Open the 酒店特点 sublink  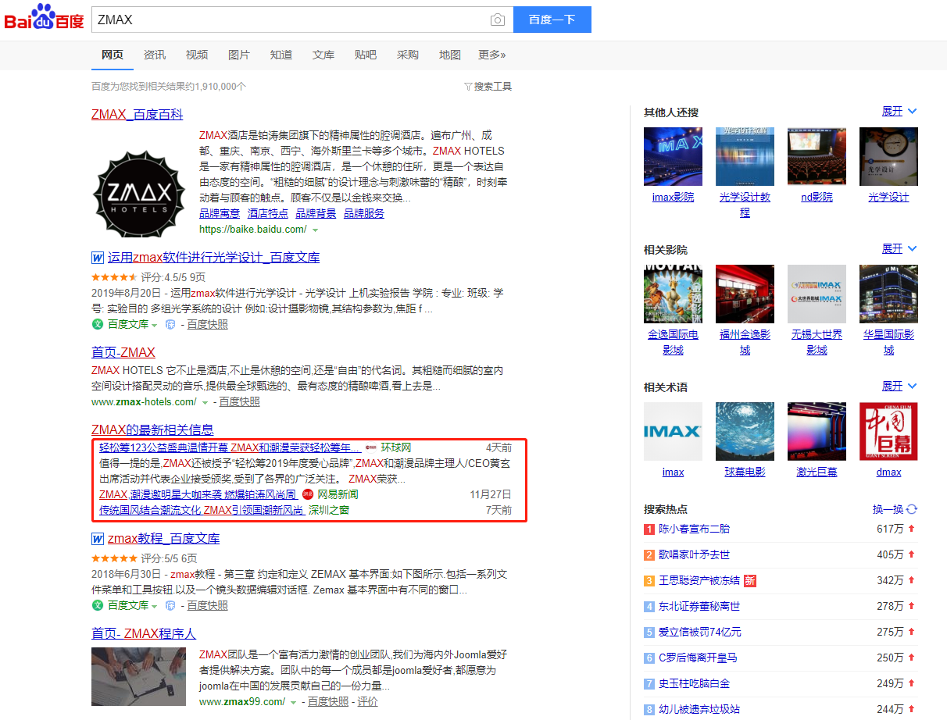coord(268,213)
